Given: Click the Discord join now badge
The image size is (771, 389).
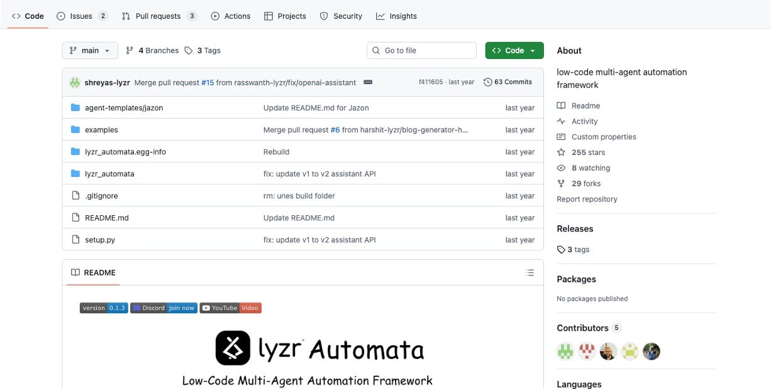Looking at the screenshot, I should click(x=164, y=307).
